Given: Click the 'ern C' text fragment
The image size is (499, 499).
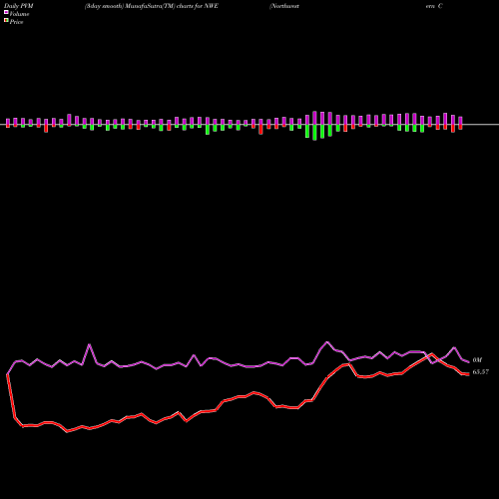Looking at the screenshot, I should (x=434, y=6).
